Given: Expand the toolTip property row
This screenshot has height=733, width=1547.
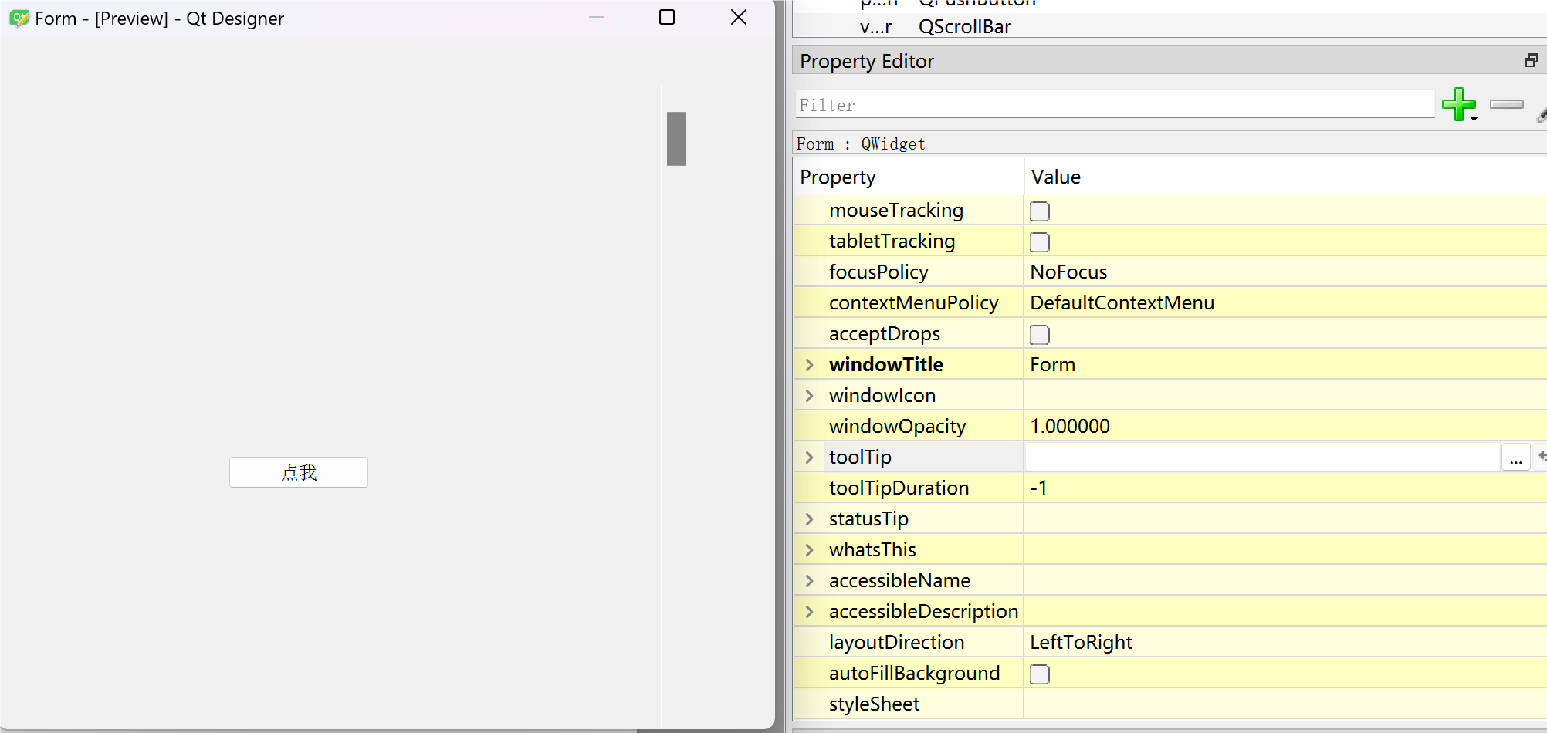Looking at the screenshot, I should coord(809,458).
